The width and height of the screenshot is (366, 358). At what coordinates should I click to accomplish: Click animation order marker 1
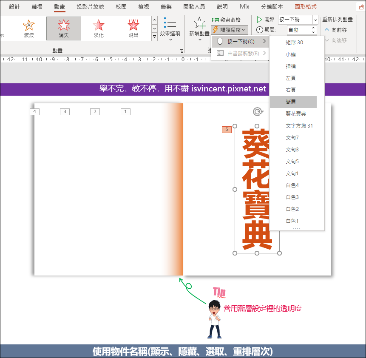point(125,112)
